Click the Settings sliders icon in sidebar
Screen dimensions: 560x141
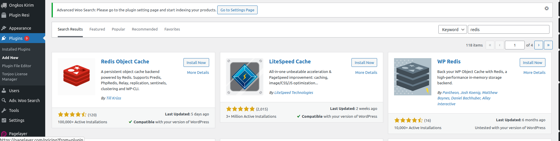click(x=4, y=120)
